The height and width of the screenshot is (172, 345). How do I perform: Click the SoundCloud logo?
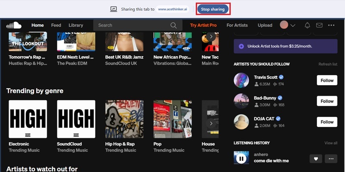click(x=14, y=25)
